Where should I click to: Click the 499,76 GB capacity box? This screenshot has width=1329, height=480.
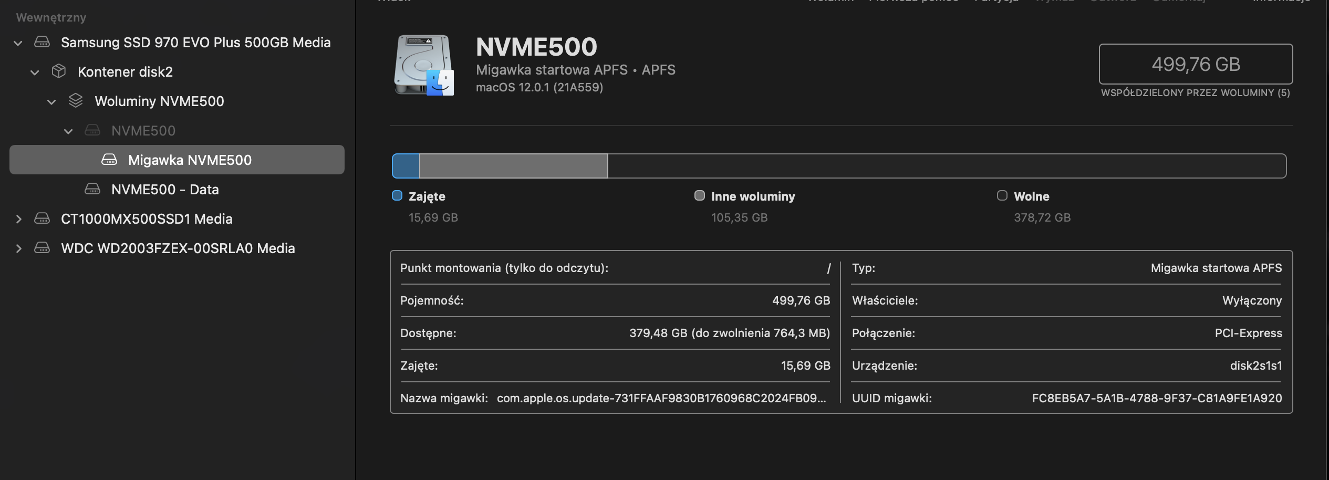point(1195,64)
